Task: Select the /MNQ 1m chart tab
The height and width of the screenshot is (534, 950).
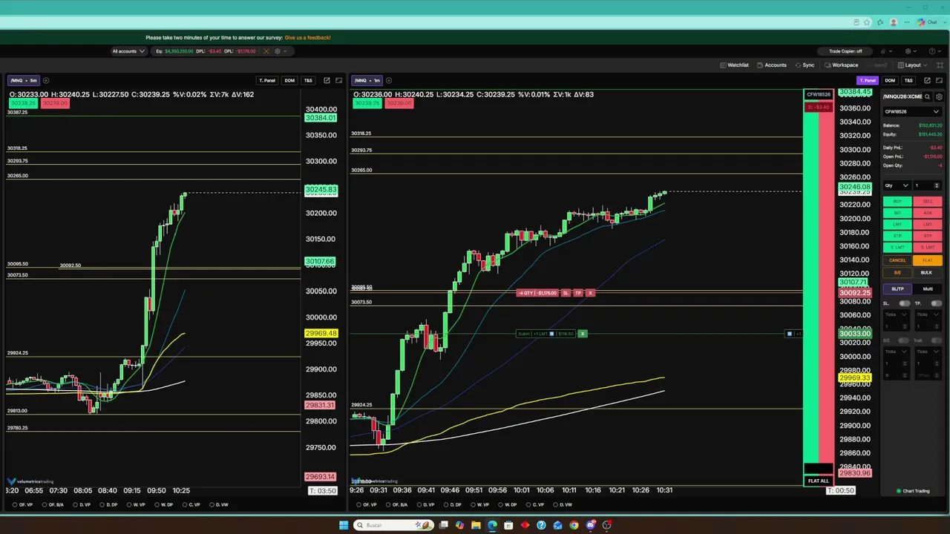Action: [367, 80]
